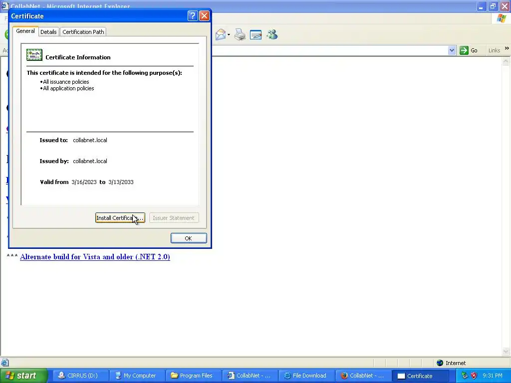Click the valid from date 3/16/2023
Viewport: 511px width, 383px height.
pyautogui.click(x=84, y=182)
